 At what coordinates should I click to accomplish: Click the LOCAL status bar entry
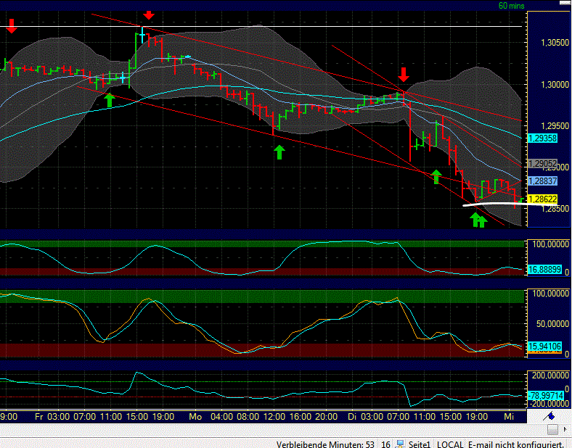pyautogui.click(x=450, y=444)
